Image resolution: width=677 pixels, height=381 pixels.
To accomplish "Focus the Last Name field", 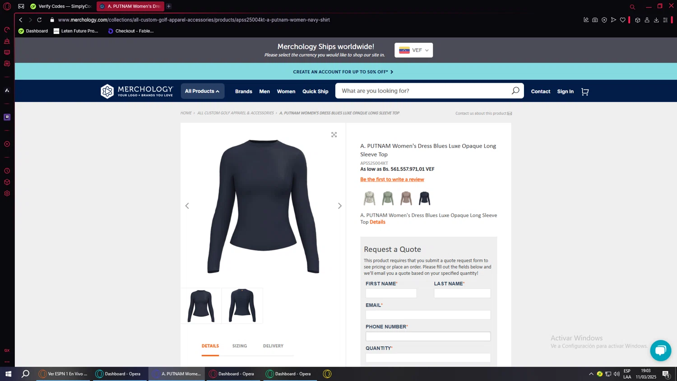I will pos(462,293).
